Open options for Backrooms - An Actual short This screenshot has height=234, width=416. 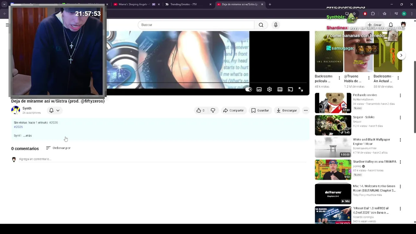click(398, 78)
